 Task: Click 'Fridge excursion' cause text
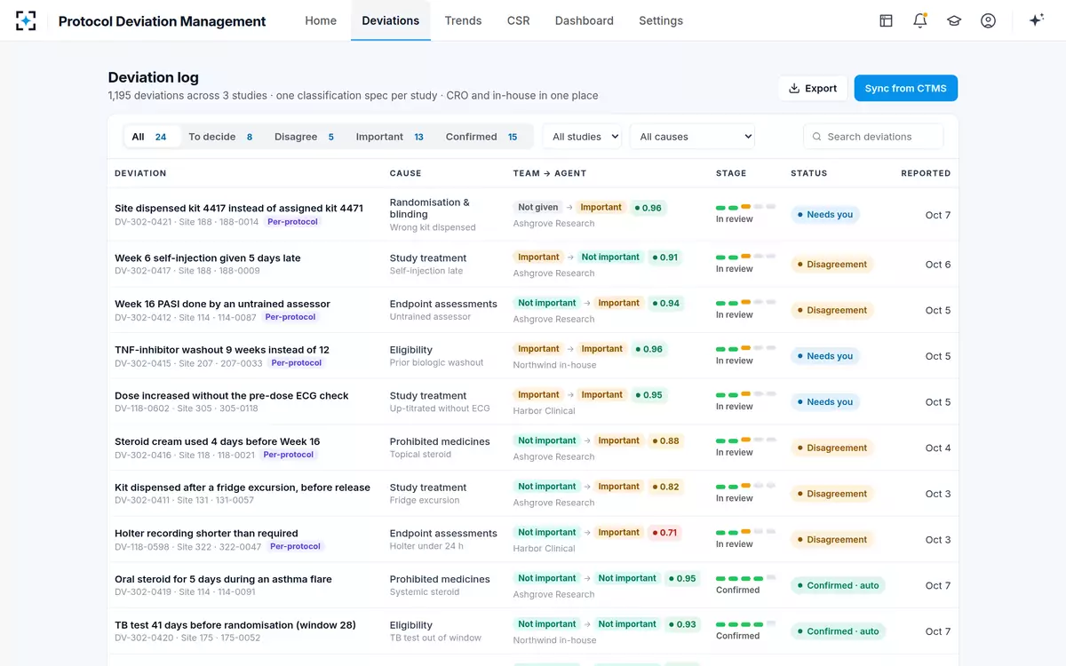pos(425,501)
